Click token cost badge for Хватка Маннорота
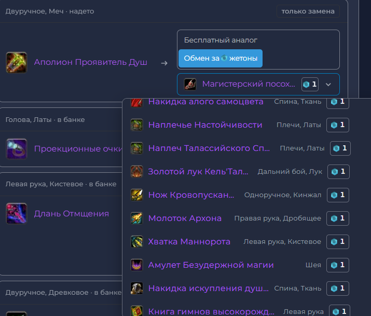Image resolution: width=371 pixels, height=316 pixels. [x=338, y=242]
